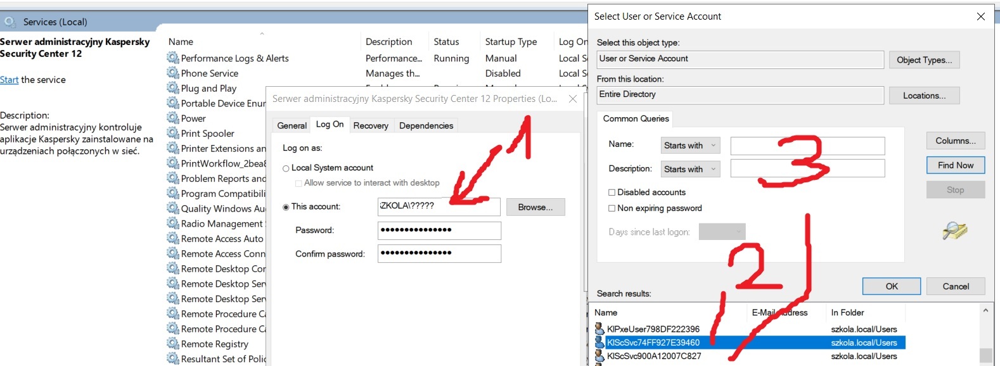Click the Find Now button
Viewport: 1000px width, 366px height.
tap(956, 165)
